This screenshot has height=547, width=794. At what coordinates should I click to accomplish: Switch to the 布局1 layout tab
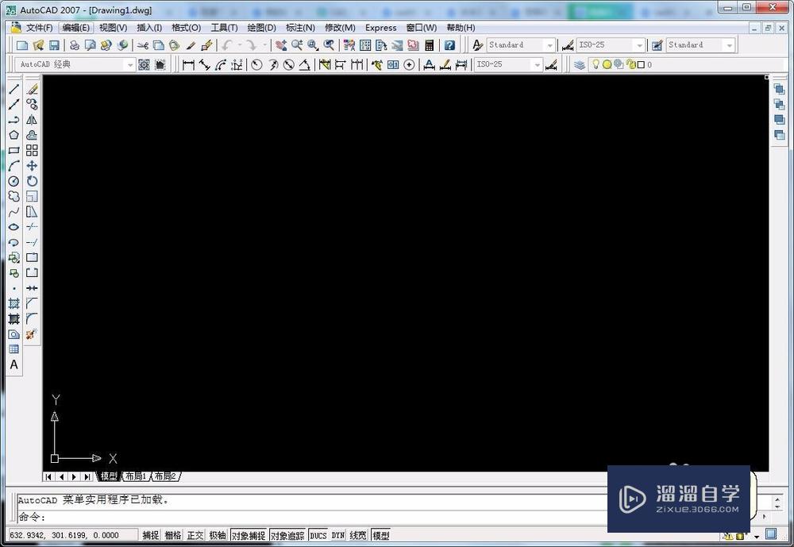(x=134, y=476)
